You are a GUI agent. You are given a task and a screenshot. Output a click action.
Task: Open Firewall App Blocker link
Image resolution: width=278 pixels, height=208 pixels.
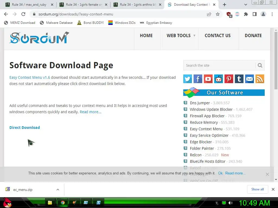coord(207,116)
